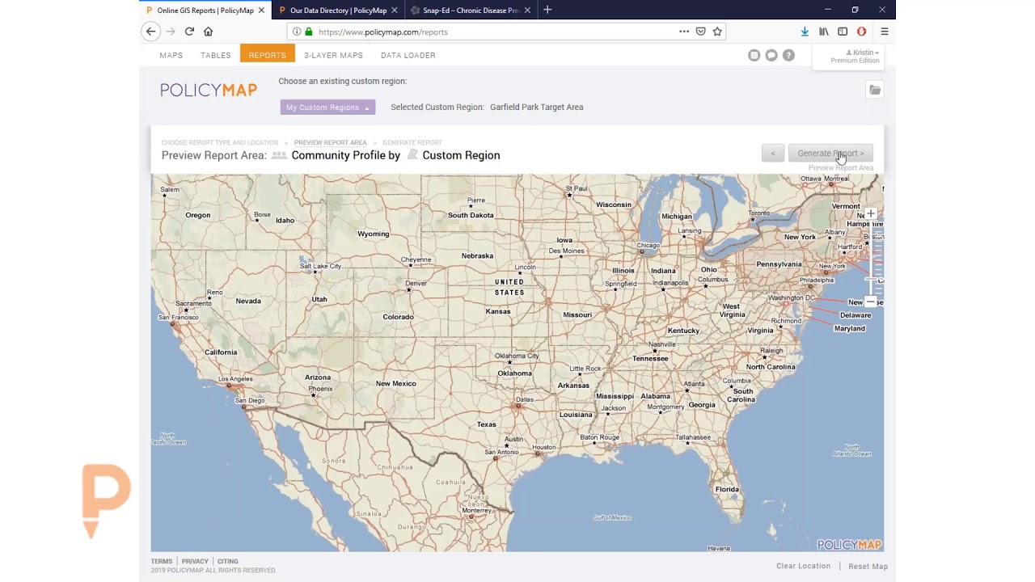Click the Choose Report Type and Location breadcrumb
This screenshot has width=1035, height=582.
(x=219, y=142)
